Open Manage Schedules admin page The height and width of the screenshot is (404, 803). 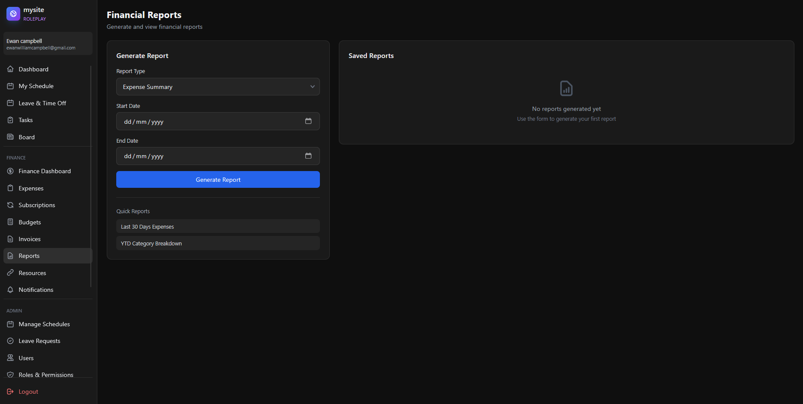(44, 324)
